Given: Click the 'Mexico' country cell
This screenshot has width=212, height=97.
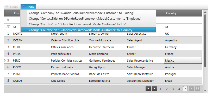Looking at the screenshot, I should [183, 60].
